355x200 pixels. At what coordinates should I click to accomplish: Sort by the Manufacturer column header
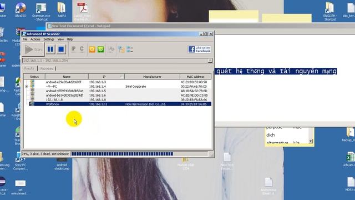(152, 77)
